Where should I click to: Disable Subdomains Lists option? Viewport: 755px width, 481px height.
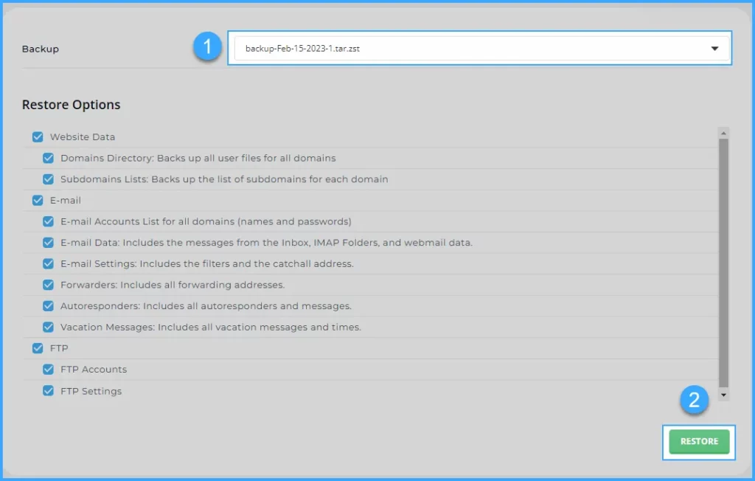49,179
